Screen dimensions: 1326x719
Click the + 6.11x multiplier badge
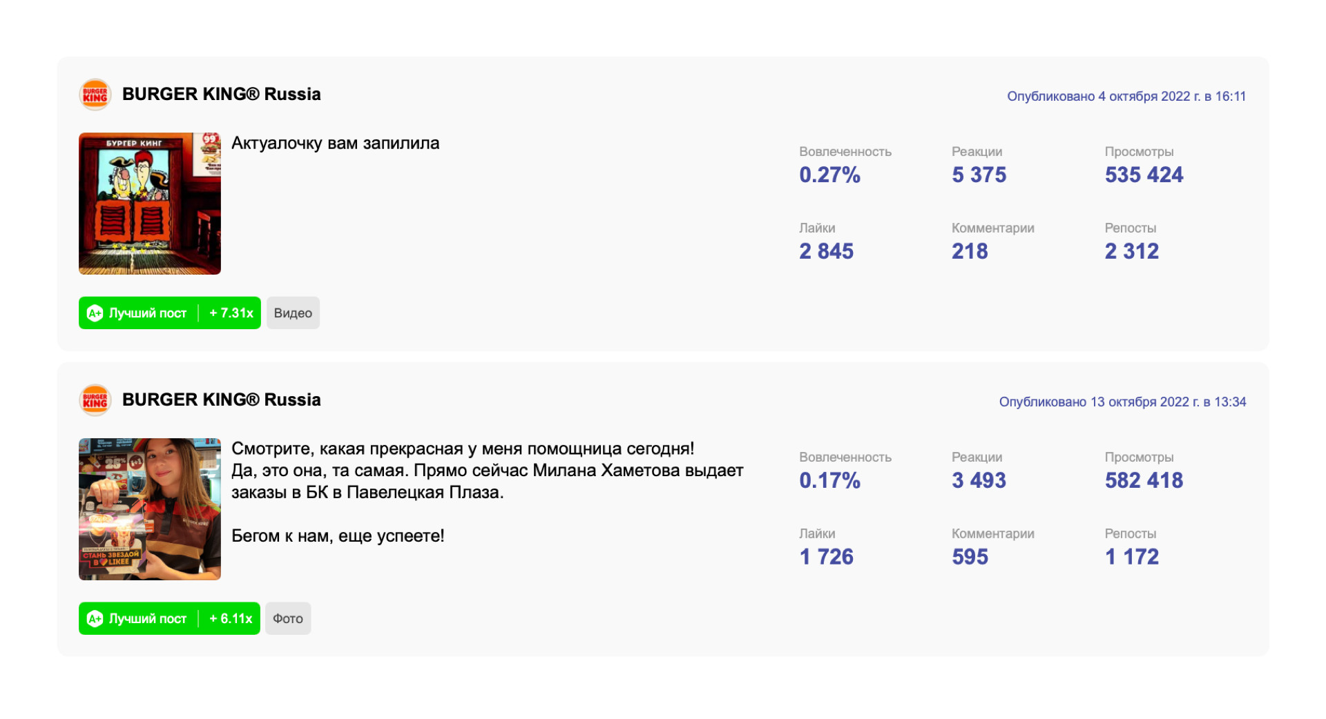point(231,619)
